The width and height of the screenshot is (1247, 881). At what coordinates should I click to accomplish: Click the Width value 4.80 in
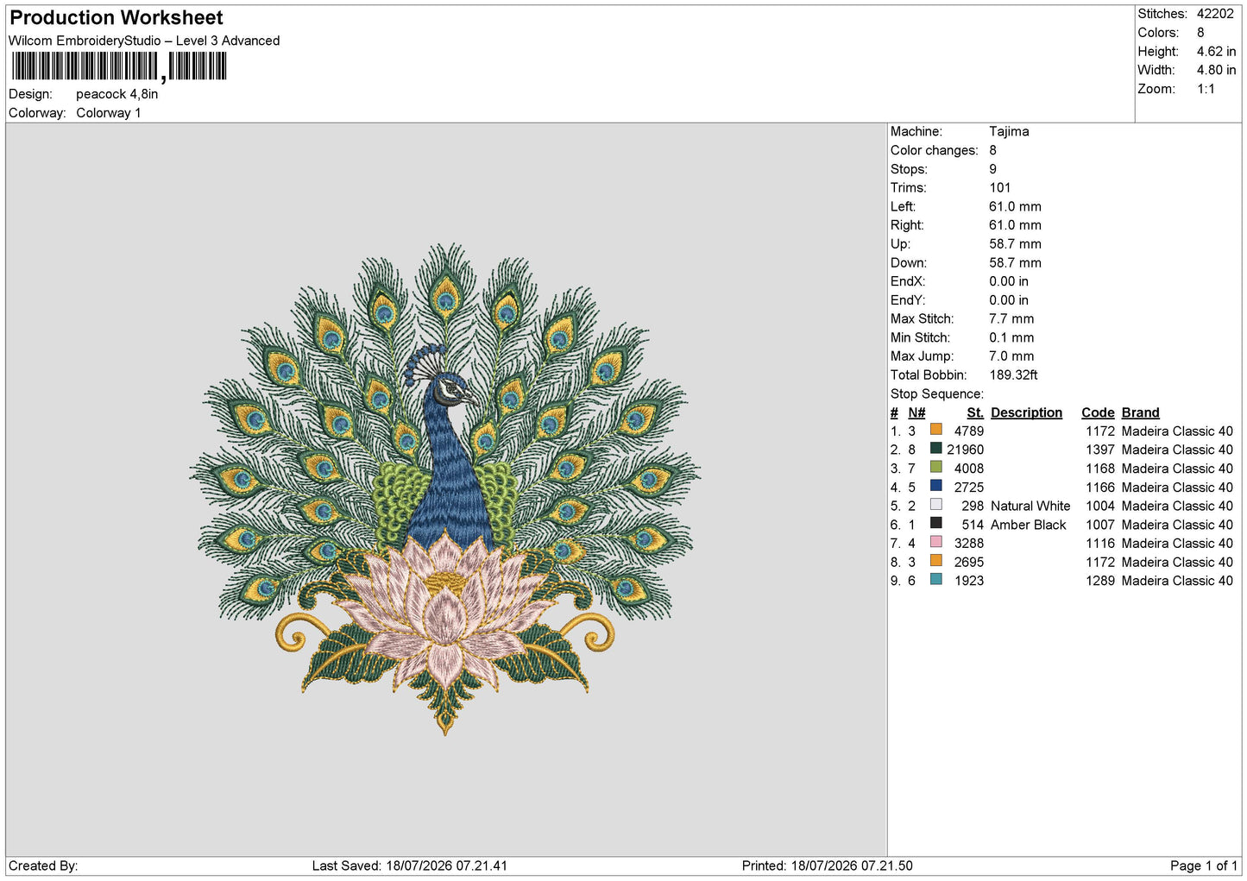[x=1216, y=70]
